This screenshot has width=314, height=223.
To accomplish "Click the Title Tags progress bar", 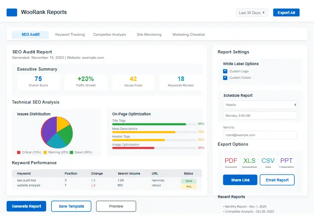I will pyautogui.click(x=149, y=124).
